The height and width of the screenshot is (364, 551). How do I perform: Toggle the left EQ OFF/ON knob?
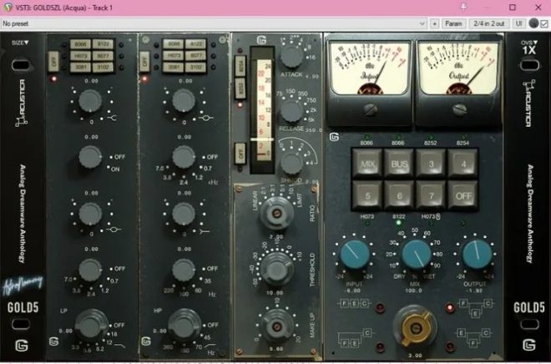pyautogui.click(x=90, y=157)
